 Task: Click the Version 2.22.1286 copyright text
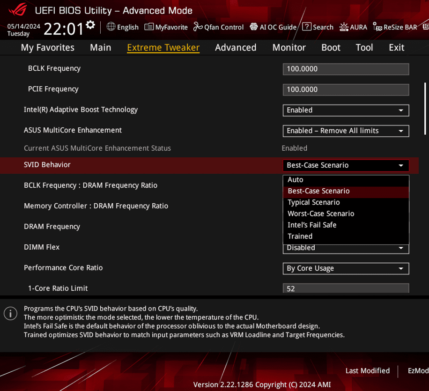[x=262, y=385]
